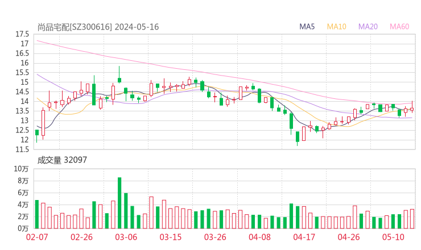Click the 8万 volume axis label
The width and height of the screenshot is (421, 250).
[x=23, y=181]
